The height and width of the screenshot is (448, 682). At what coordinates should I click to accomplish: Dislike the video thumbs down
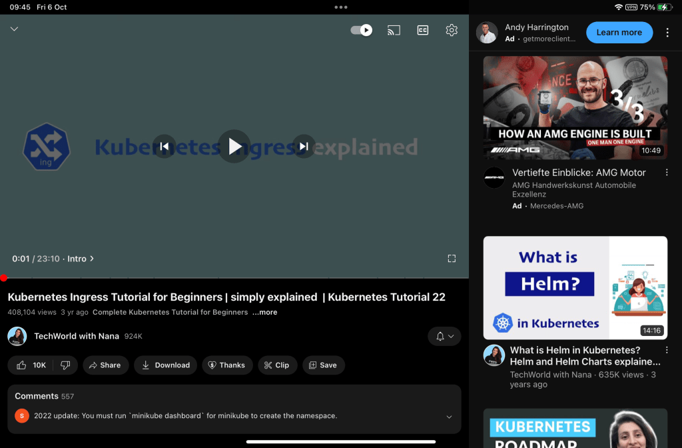click(x=65, y=365)
